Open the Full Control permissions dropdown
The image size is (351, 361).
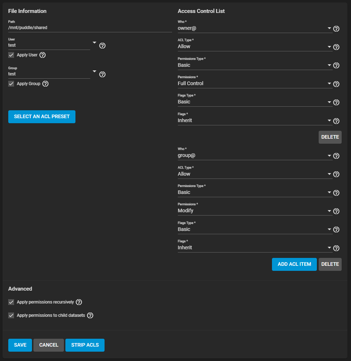pos(255,83)
